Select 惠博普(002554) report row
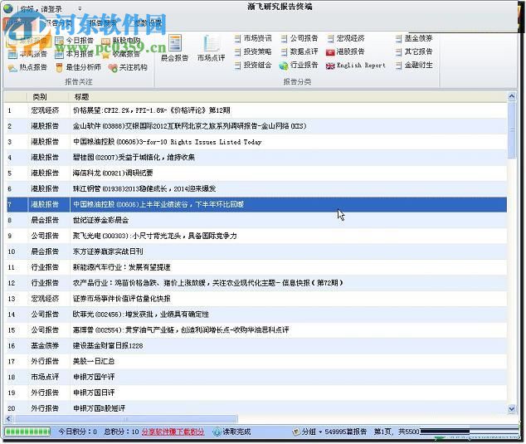 pyautogui.click(x=256, y=330)
